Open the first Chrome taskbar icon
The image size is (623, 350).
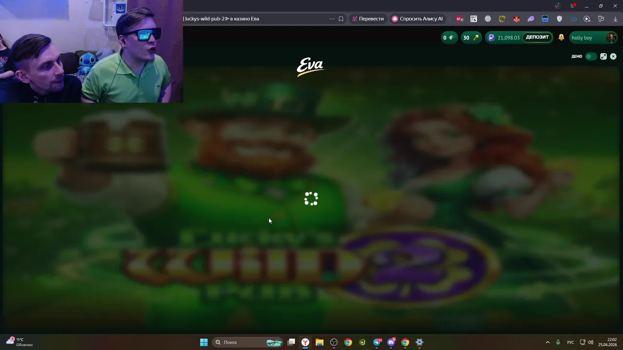[348, 342]
